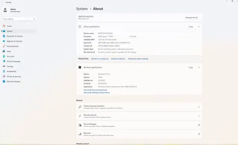Collapse the Windows specifications section chevron
This screenshot has width=238, height=145.
(199, 67)
